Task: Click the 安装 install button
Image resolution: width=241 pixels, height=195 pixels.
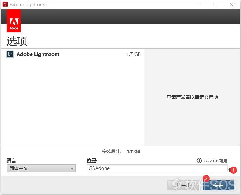Action: click(218, 185)
